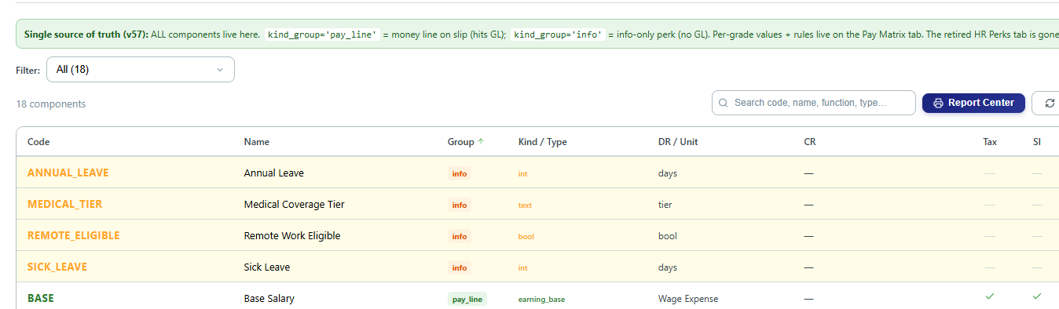Open the MEDICAL_TIER component code
The image size is (1059, 309).
click(x=64, y=204)
